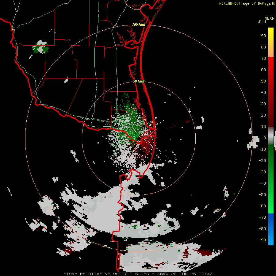Pick the blue segment near color bar bottom
Screen dimensions: 276x276
(271, 229)
